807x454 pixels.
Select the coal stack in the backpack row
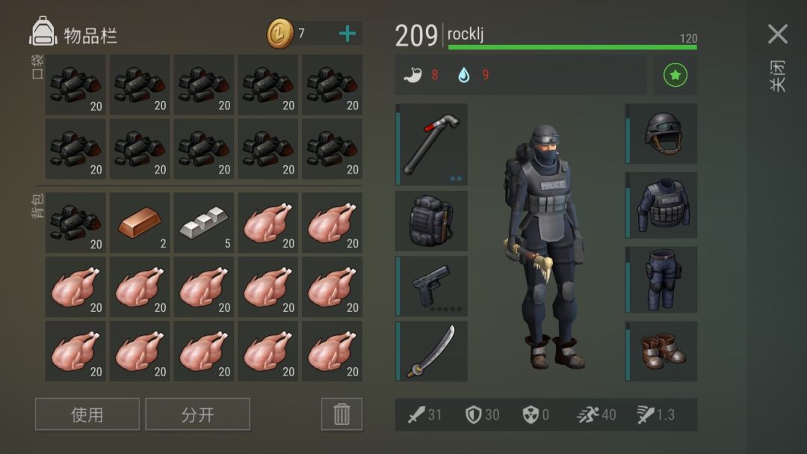pyautogui.click(x=75, y=223)
